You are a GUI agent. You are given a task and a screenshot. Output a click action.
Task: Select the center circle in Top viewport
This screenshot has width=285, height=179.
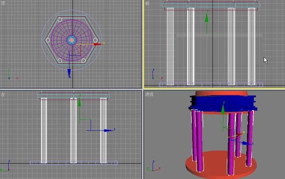pyautogui.click(x=71, y=40)
